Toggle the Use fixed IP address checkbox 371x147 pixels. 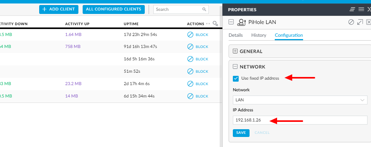coord(236,79)
